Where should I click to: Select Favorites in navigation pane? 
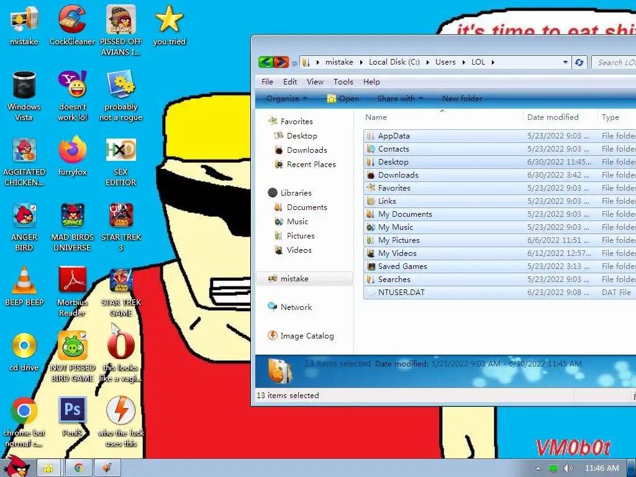coord(291,121)
